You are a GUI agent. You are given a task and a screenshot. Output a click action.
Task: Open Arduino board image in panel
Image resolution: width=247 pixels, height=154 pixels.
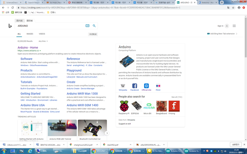127,62
